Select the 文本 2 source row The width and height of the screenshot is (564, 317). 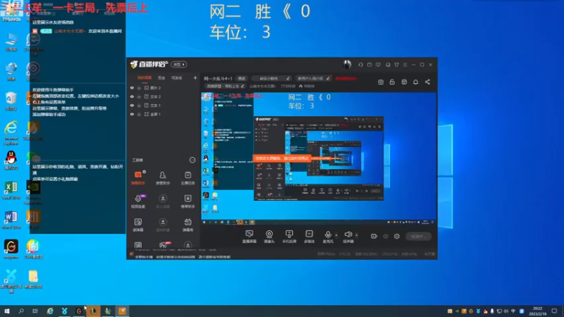pyautogui.click(x=164, y=97)
